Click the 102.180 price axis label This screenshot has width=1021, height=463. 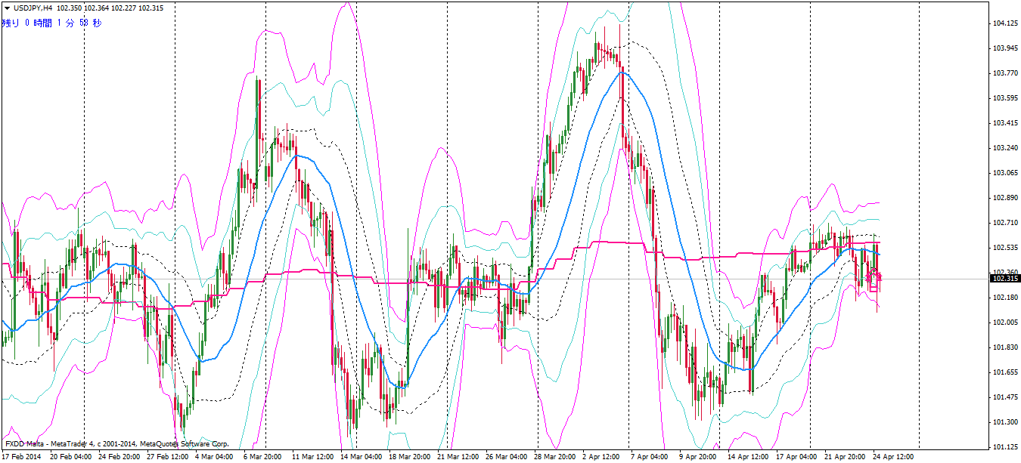point(1005,298)
